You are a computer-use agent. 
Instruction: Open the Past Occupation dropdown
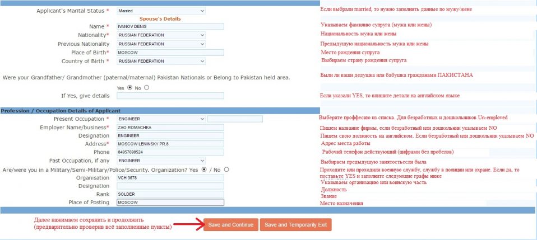click(x=161, y=161)
